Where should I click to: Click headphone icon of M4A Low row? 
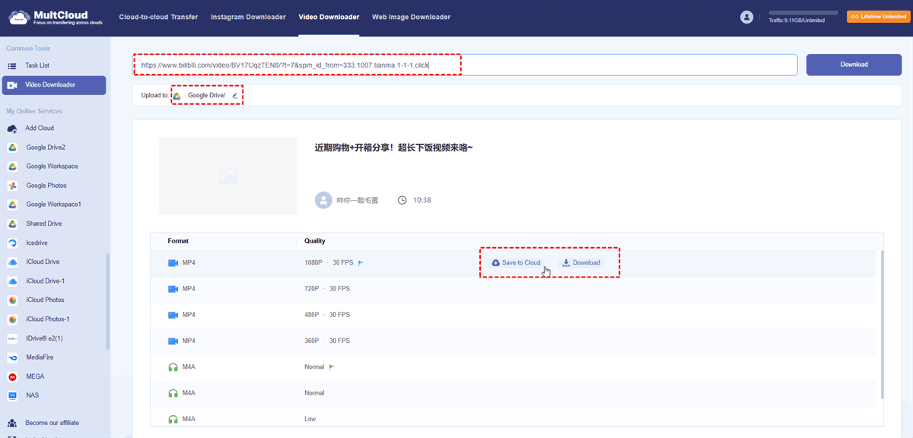click(173, 419)
